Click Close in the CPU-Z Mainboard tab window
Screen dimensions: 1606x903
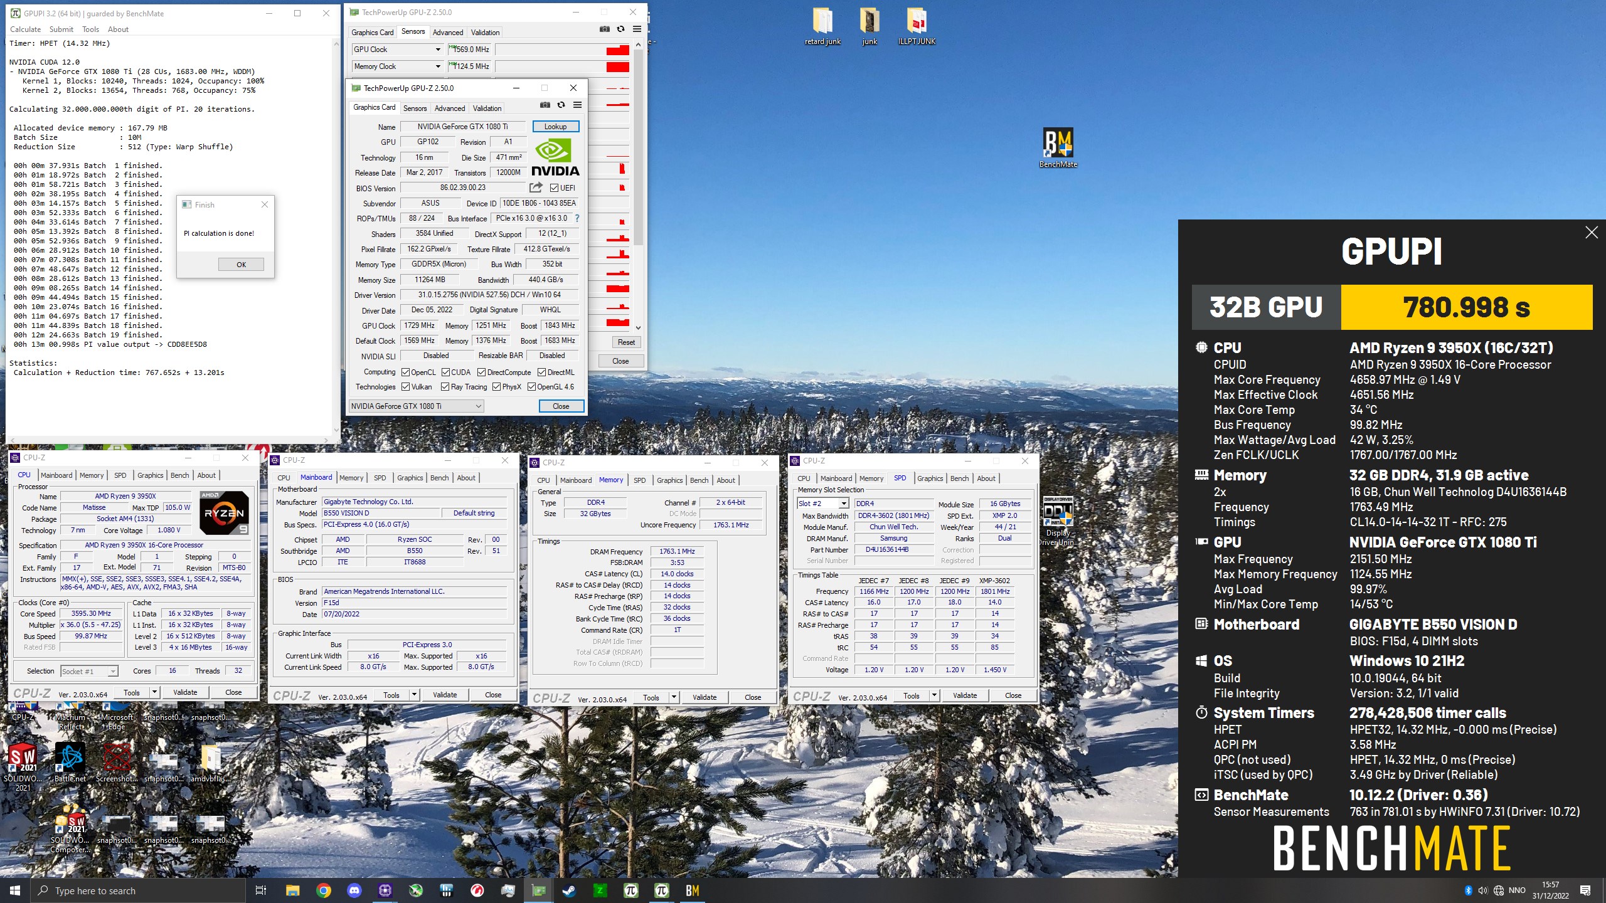click(x=493, y=695)
